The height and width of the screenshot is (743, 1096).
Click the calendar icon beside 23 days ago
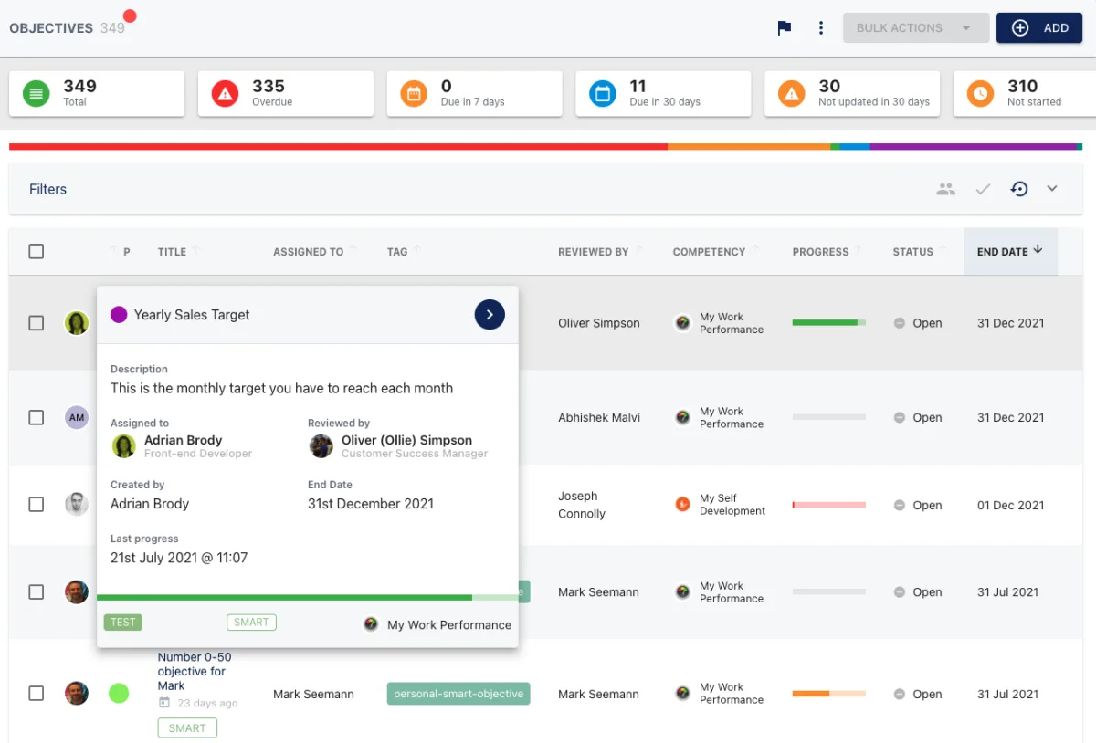point(164,703)
